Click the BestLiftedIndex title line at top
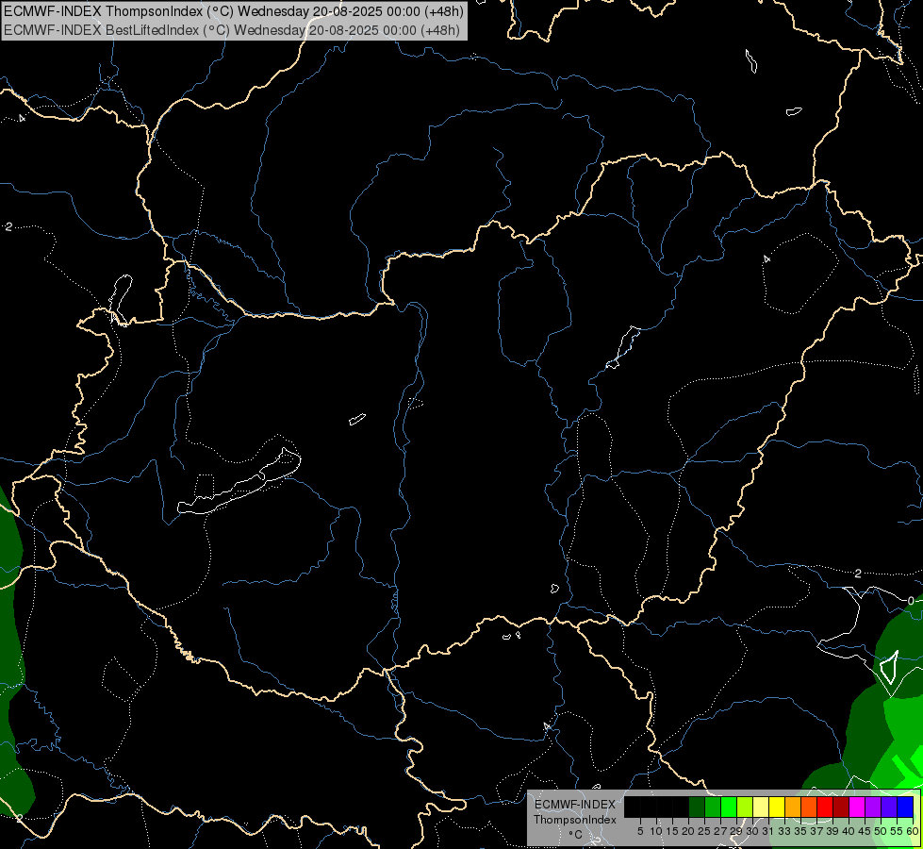 pos(231,29)
